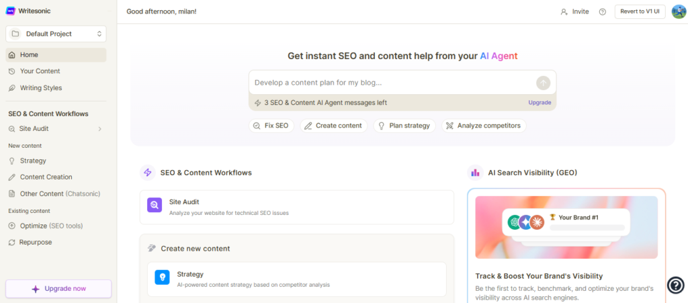Screen dimensions: 688x303
Task: Click the AI Search Visibility bar chart icon
Action: [x=475, y=173]
